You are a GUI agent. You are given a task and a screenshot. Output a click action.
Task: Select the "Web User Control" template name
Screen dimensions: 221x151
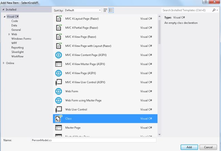[x=76, y=110]
